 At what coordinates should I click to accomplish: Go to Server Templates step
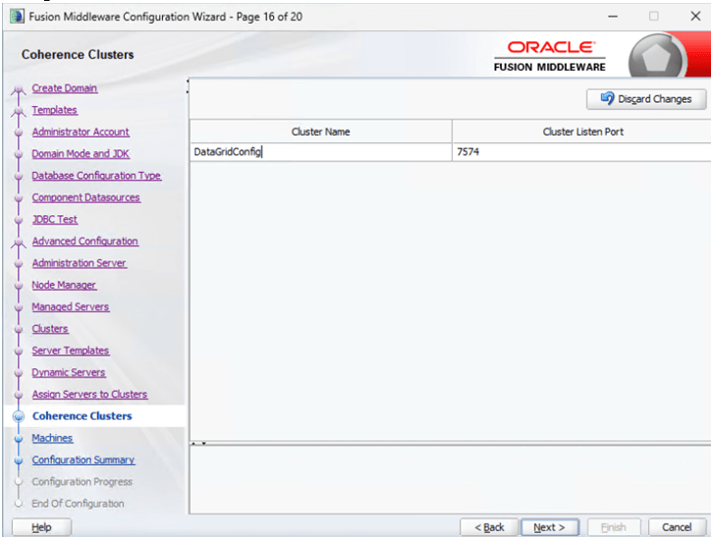pyautogui.click(x=71, y=350)
